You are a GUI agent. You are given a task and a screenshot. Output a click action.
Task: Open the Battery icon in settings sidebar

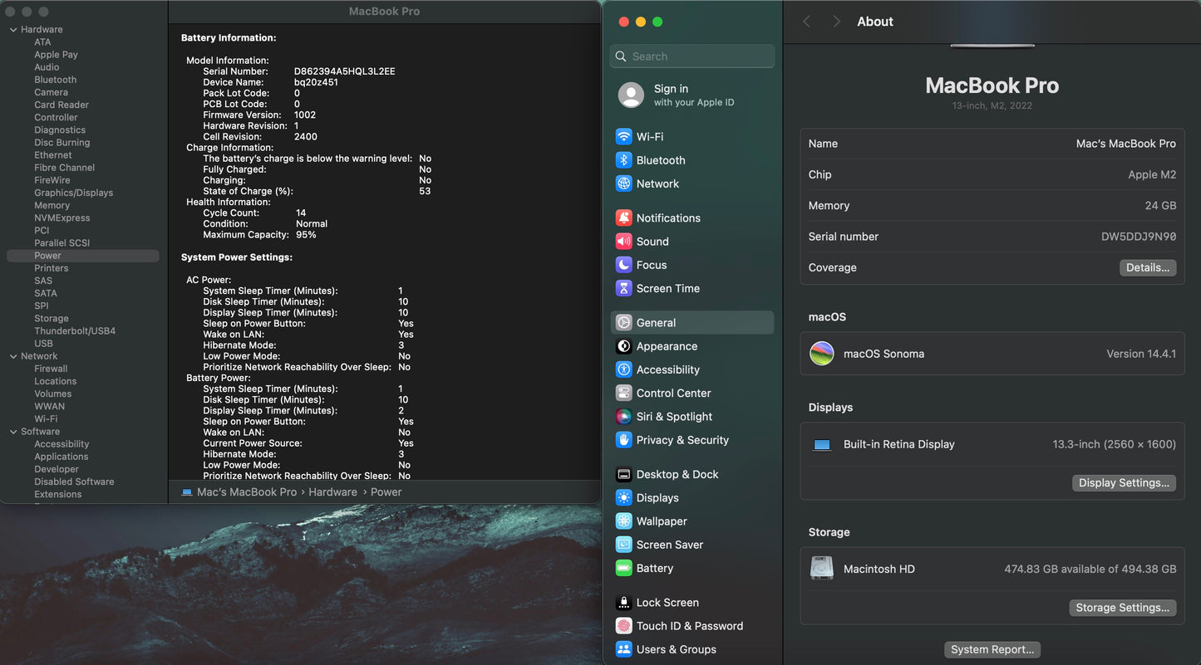tap(623, 568)
